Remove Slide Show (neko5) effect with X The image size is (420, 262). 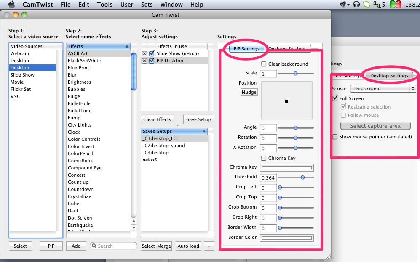[144, 53]
